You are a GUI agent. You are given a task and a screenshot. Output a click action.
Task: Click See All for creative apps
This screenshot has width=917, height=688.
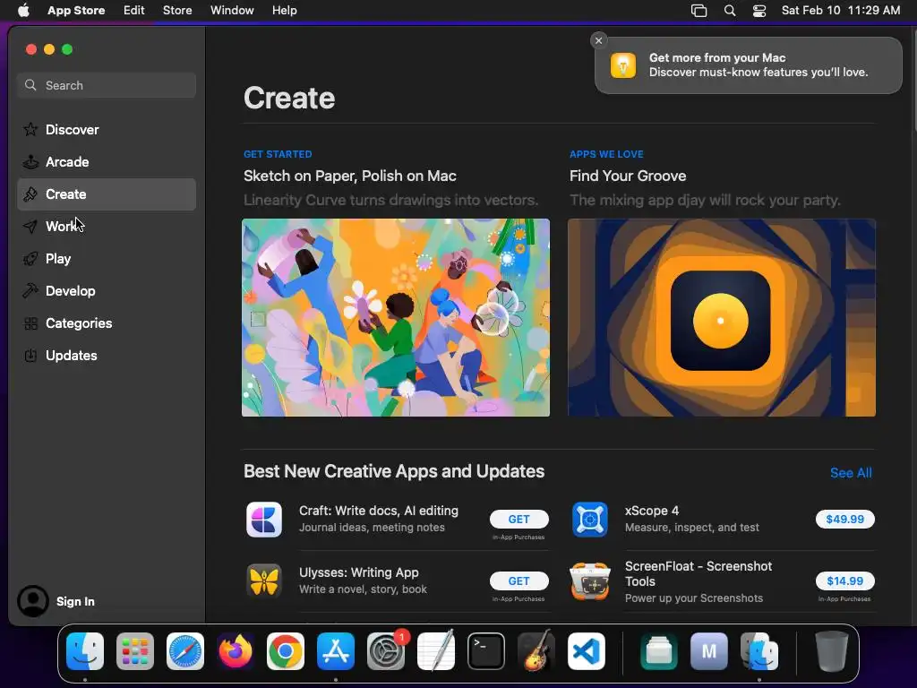coord(851,473)
